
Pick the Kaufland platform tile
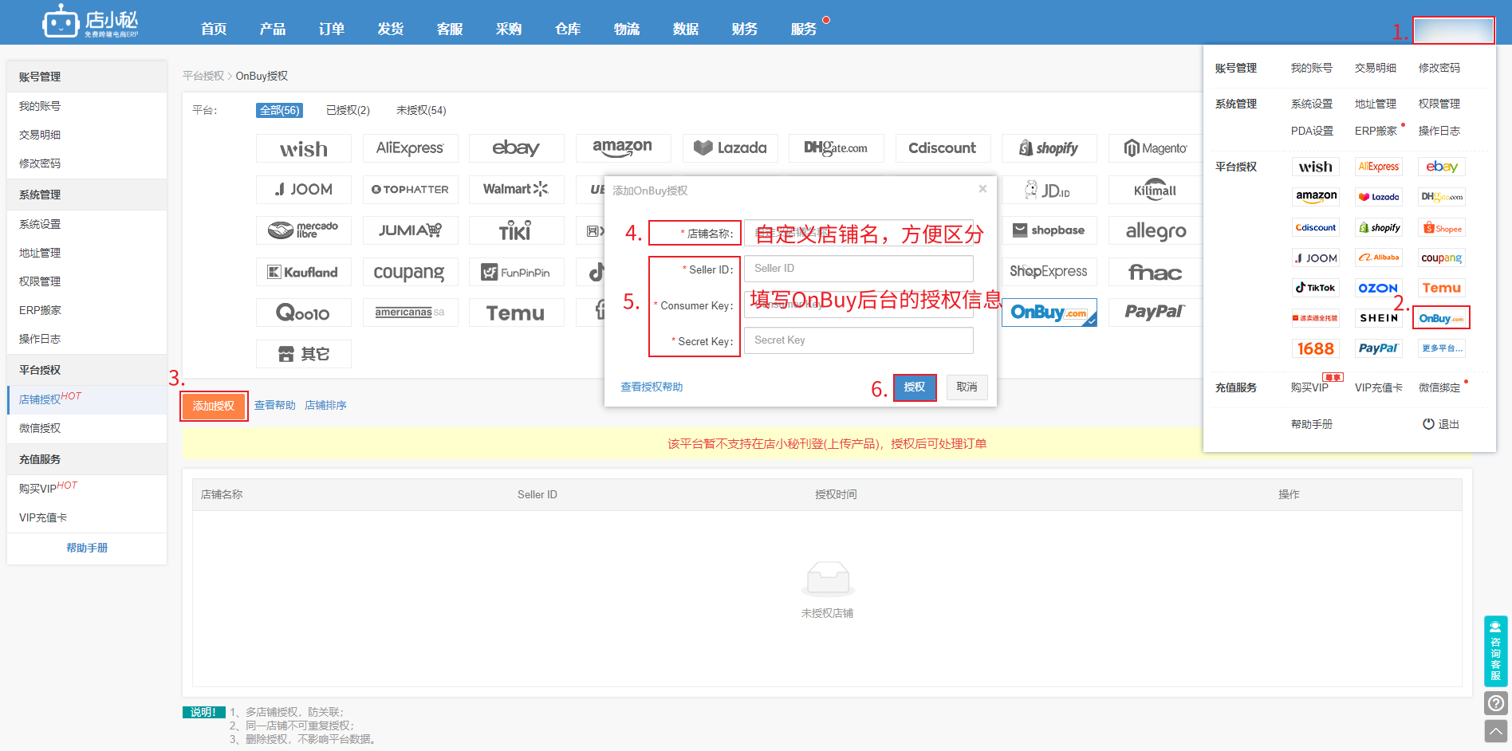(x=303, y=272)
